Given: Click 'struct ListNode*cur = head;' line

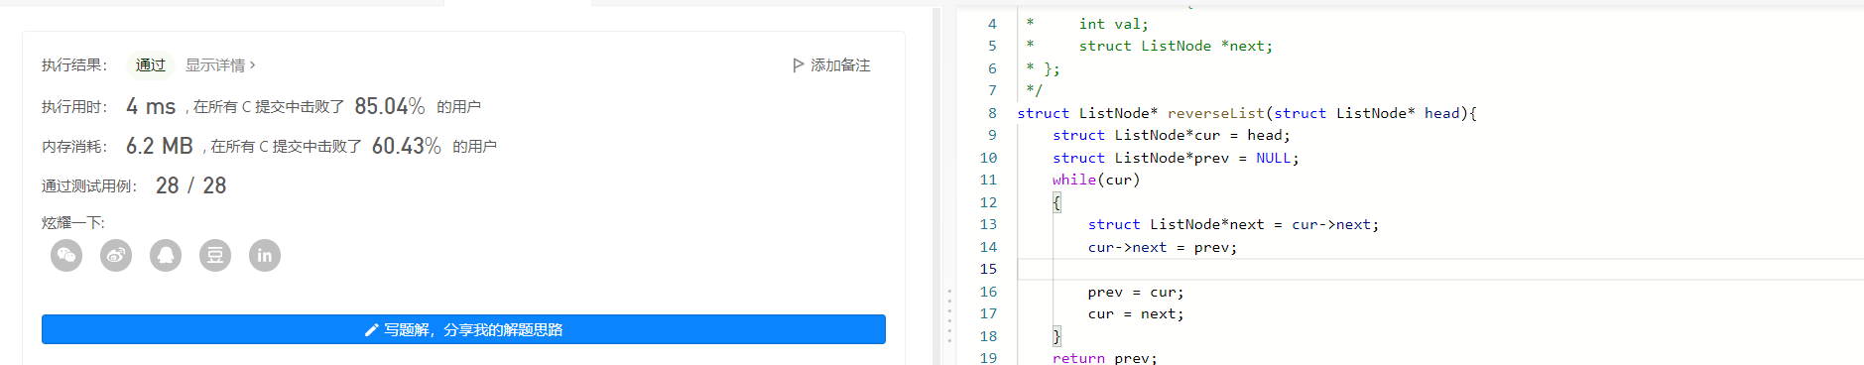Looking at the screenshot, I should tap(1172, 135).
